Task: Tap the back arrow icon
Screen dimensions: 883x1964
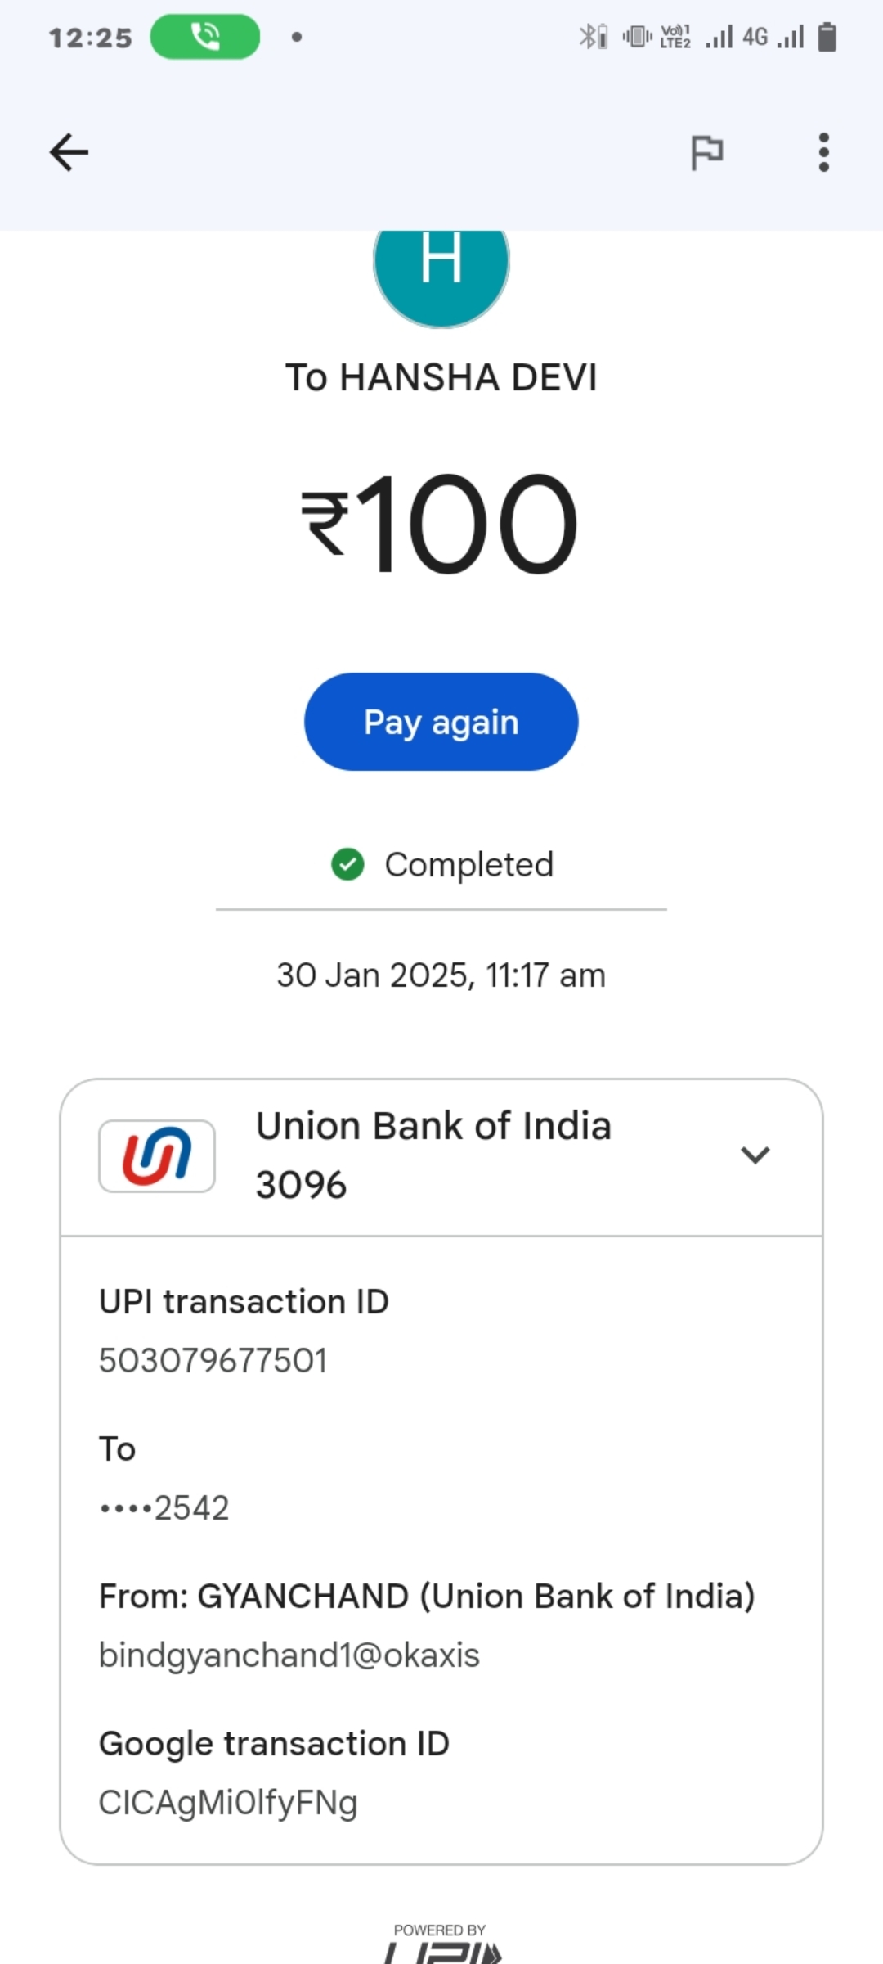Action: (x=69, y=152)
